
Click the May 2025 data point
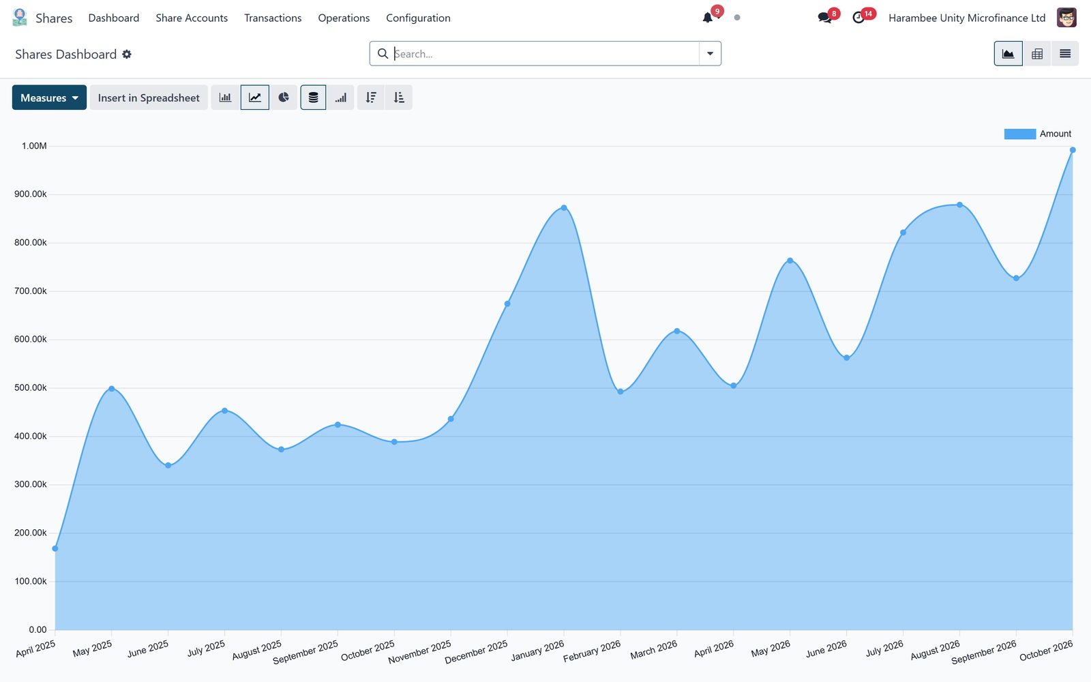tap(112, 389)
